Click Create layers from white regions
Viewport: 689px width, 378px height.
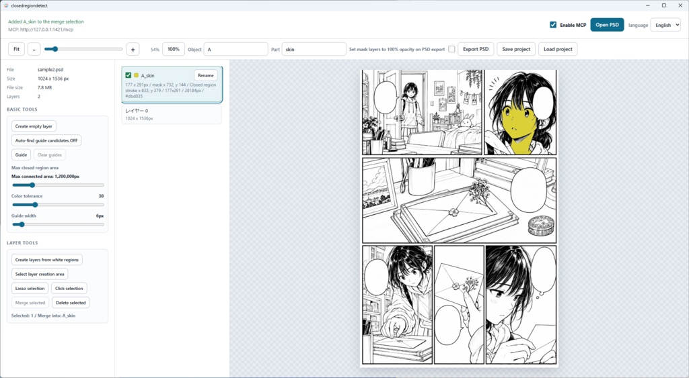46,260
